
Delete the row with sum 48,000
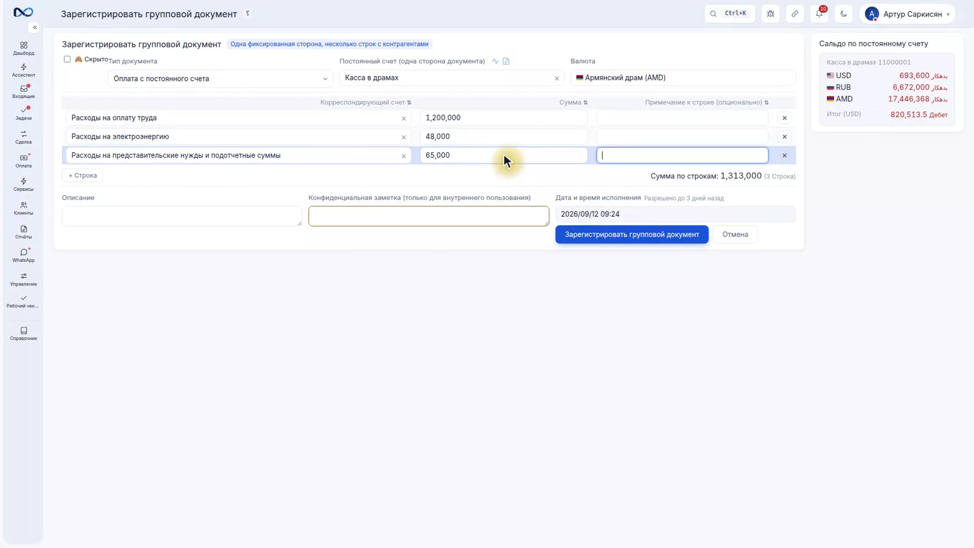click(x=785, y=137)
